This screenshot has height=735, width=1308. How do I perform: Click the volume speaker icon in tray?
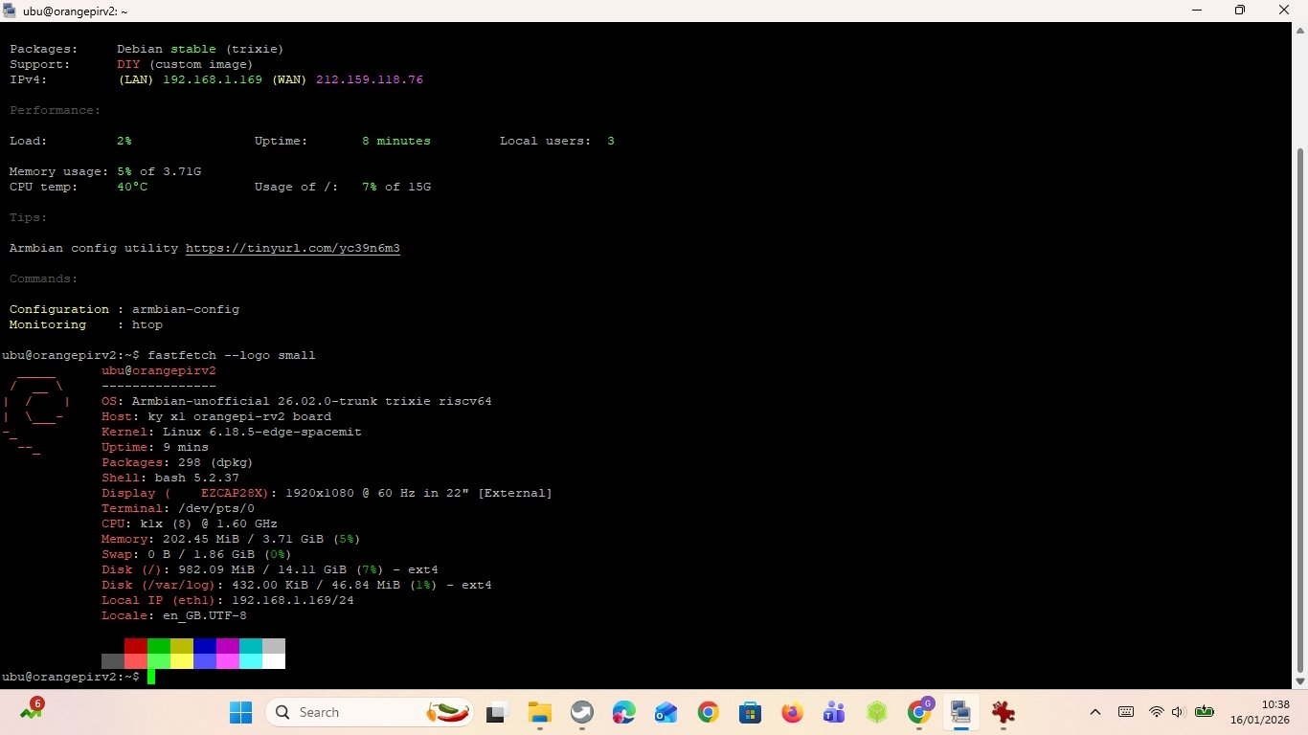[x=1177, y=712]
